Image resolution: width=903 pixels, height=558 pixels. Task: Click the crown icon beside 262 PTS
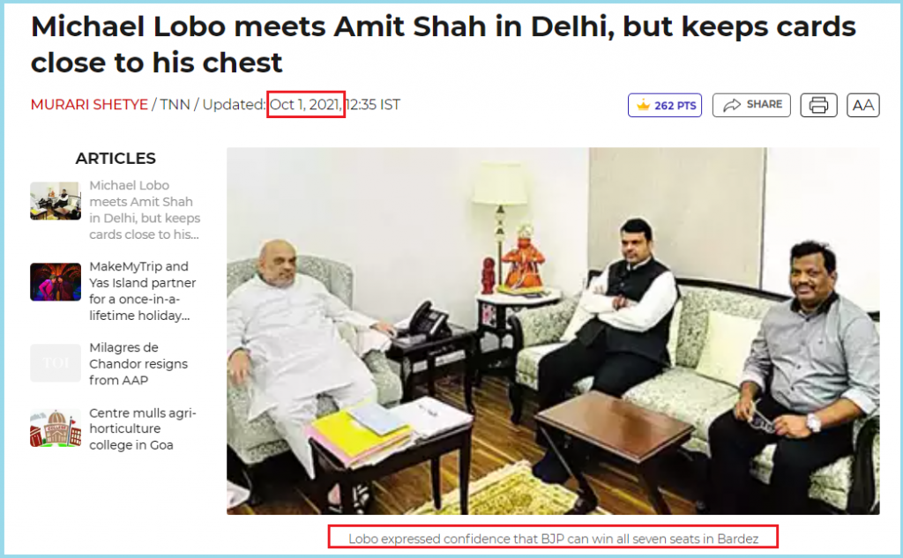643,105
